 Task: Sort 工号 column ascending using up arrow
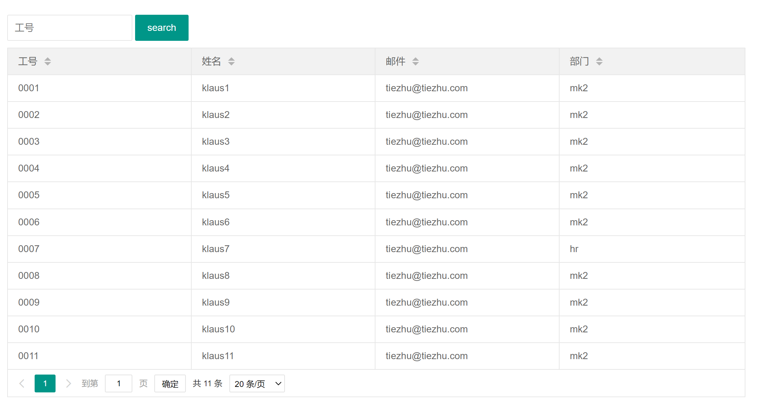[48, 59]
